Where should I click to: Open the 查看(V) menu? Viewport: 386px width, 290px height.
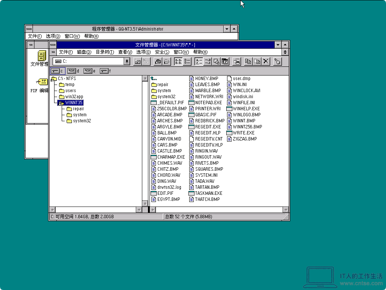125,52
